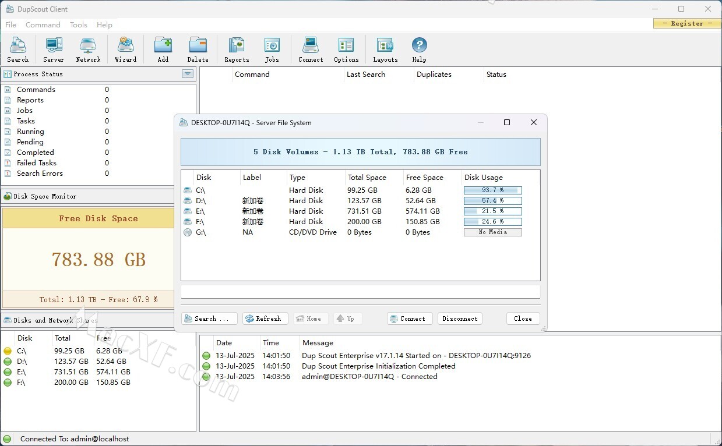Click the Search Errors icon in Process Status
The width and height of the screenshot is (722, 446).
8,174
